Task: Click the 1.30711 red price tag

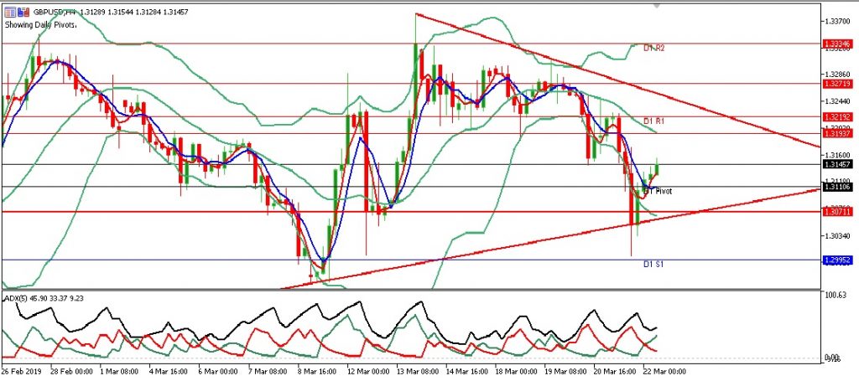Action: pos(839,213)
